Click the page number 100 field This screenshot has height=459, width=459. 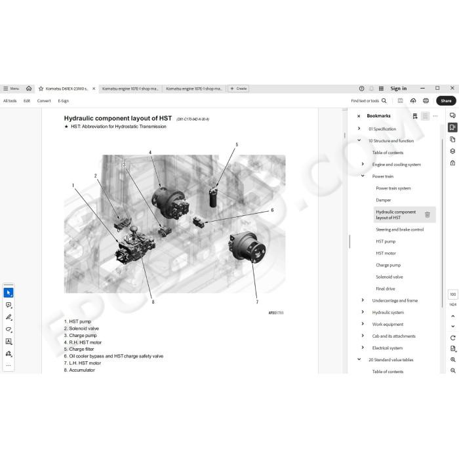(453, 294)
